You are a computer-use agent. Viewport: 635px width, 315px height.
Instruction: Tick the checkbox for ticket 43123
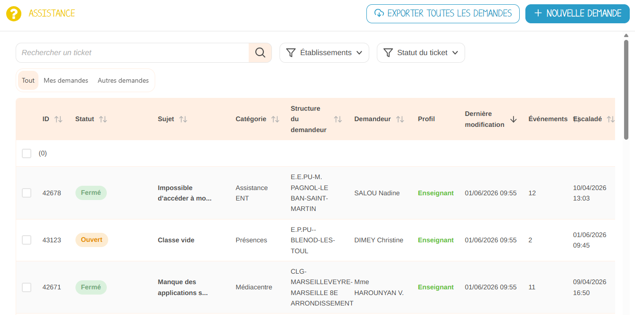[x=27, y=240]
